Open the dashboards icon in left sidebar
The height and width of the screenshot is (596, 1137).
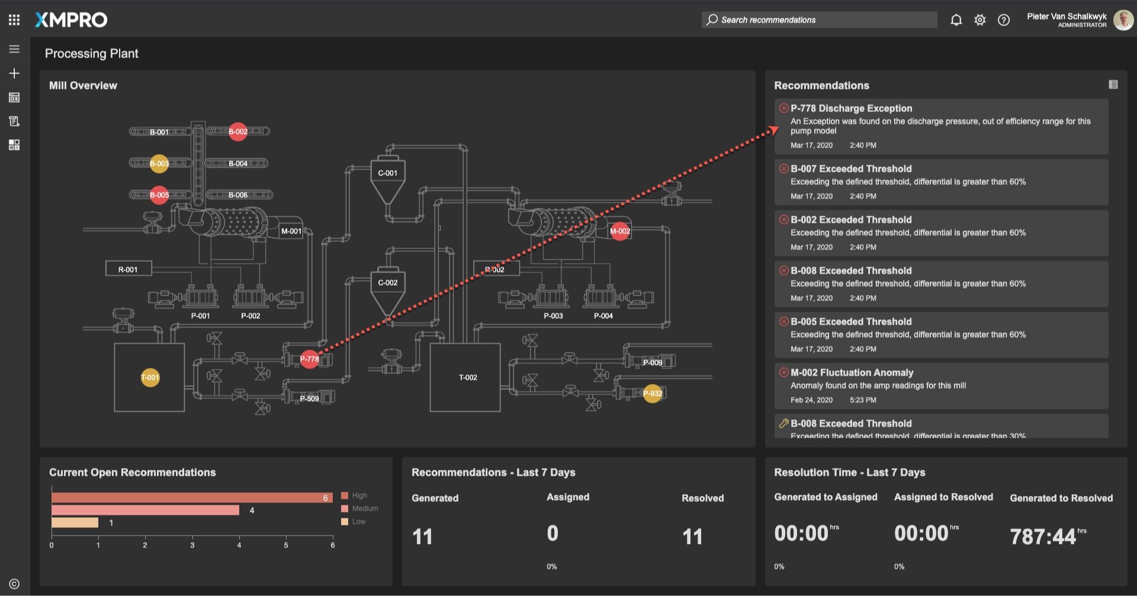click(x=14, y=97)
